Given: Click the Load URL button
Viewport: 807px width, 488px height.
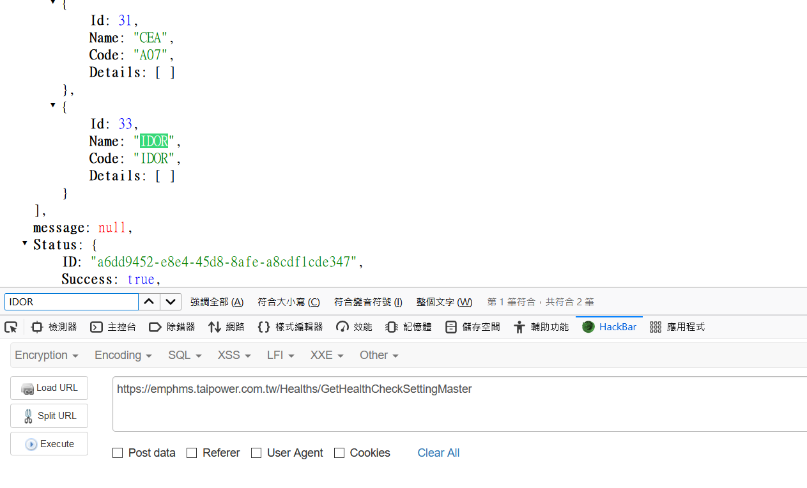Looking at the screenshot, I should pos(49,388).
